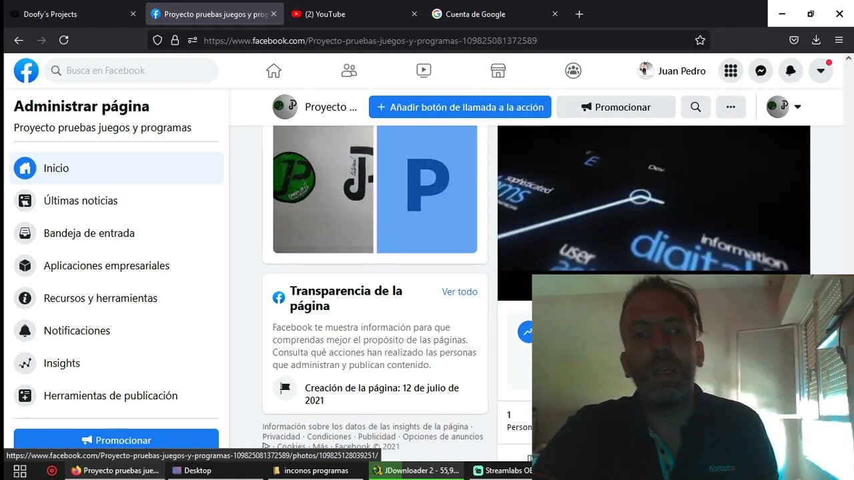The width and height of the screenshot is (854, 480).
Task: Open the Facebook menu grid icon
Action: [731, 71]
